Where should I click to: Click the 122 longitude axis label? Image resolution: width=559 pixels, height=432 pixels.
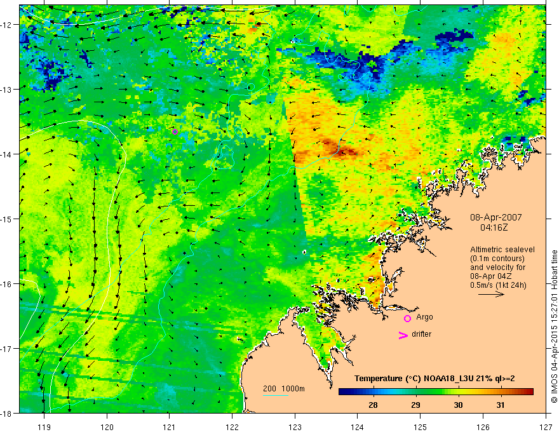click(x=232, y=426)
